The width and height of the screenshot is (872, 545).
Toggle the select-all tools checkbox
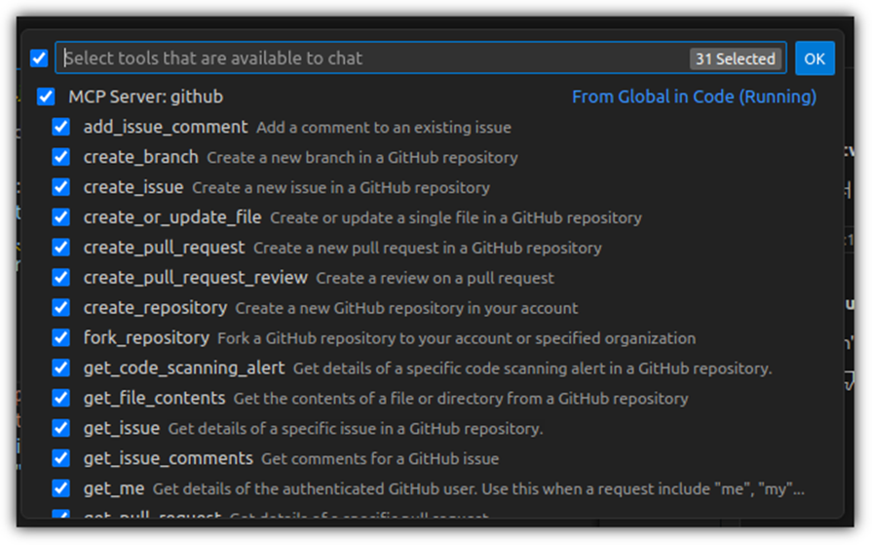(x=39, y=58)
